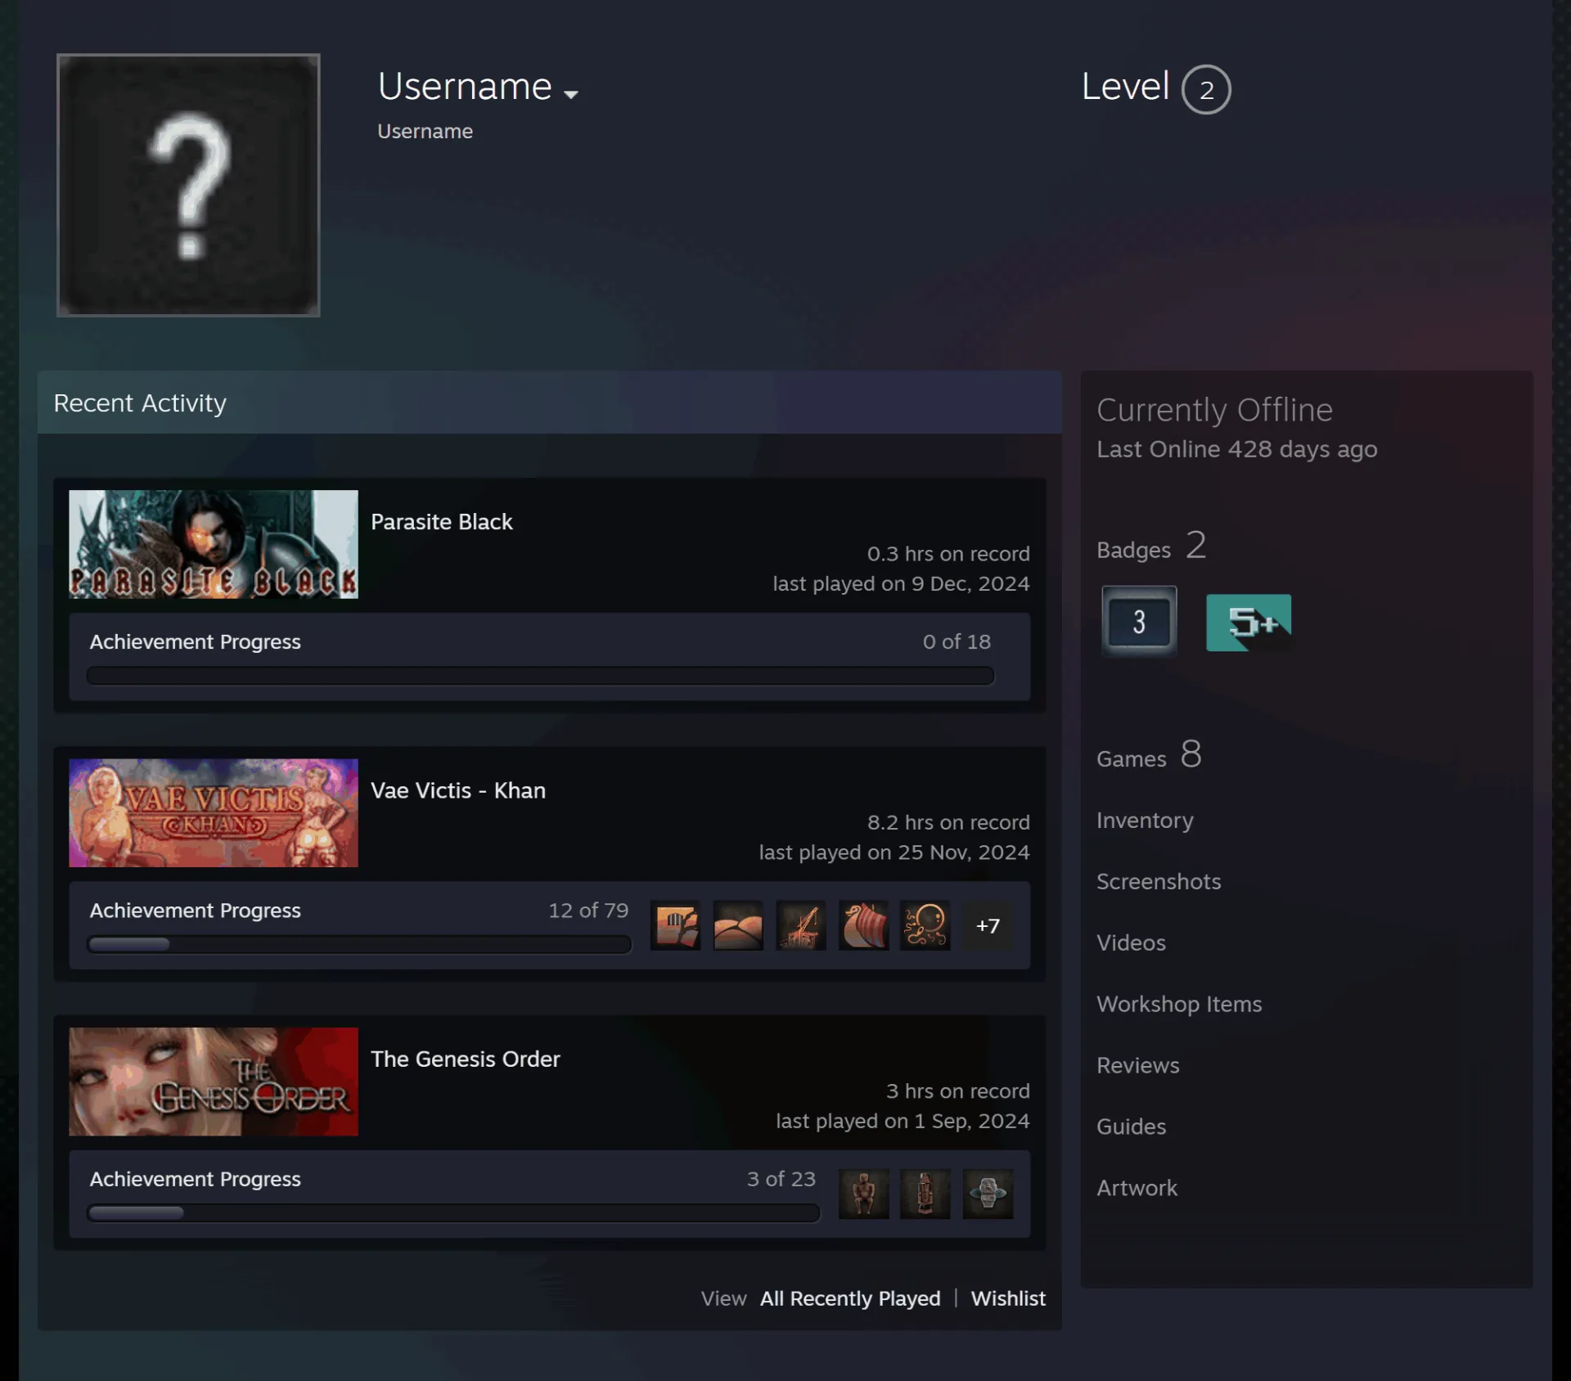Open The Genesis Order game banner

click(214, 1081)
